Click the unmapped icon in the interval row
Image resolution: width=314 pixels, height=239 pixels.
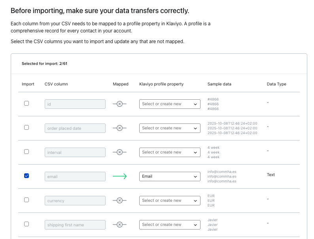click(x=119, y=152)
